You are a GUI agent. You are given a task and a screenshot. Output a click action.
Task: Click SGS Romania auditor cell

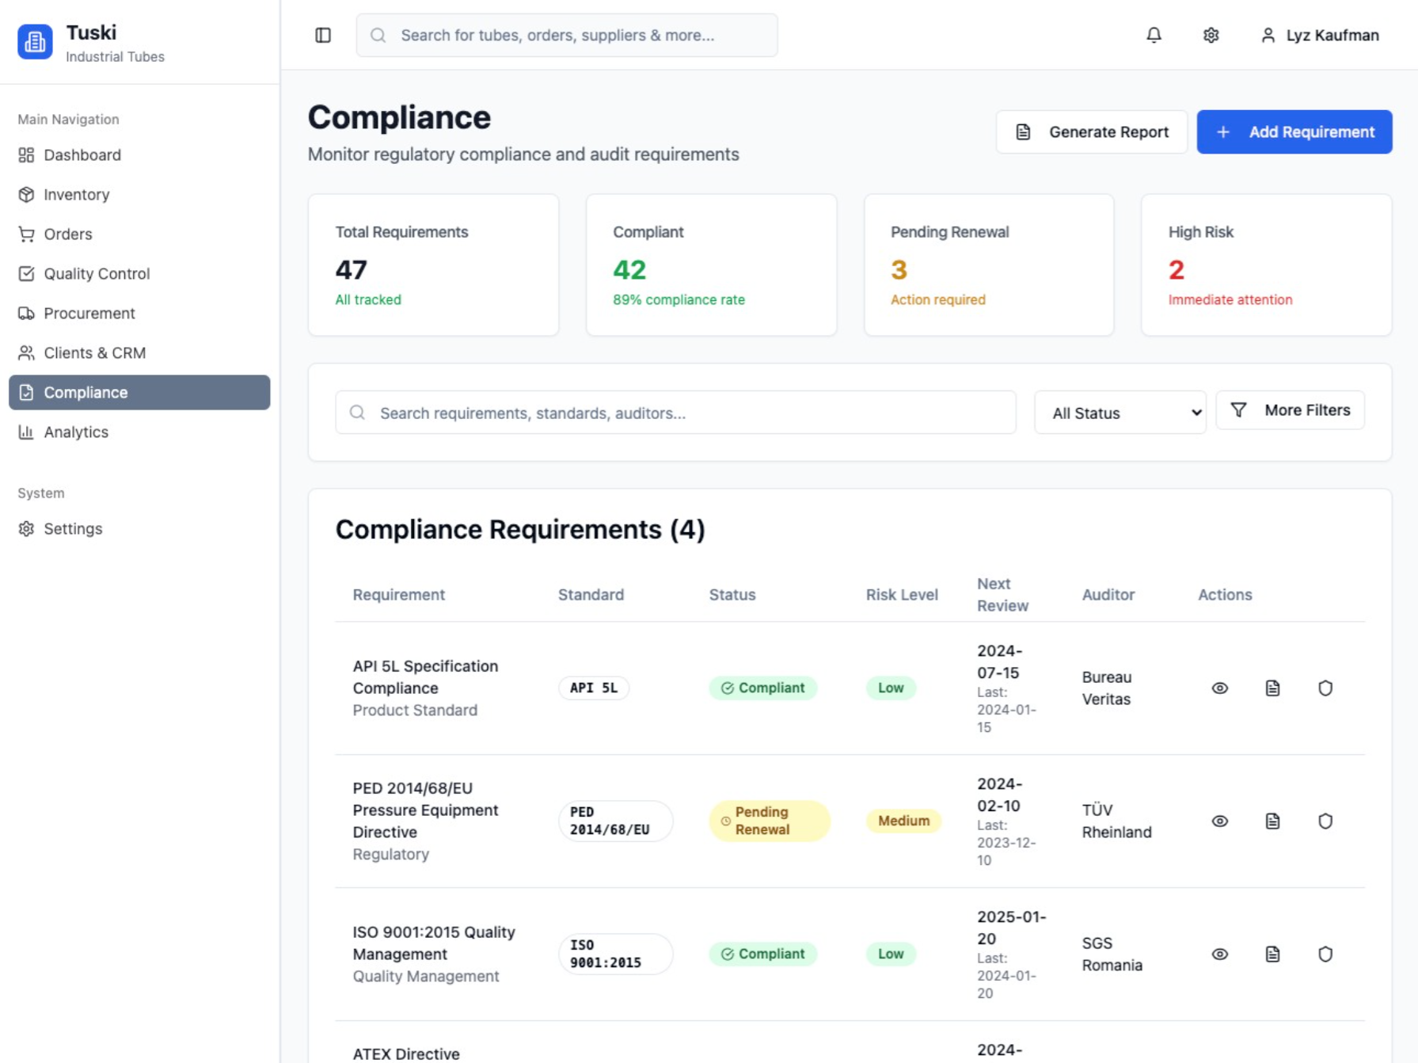pos(1112,954)
